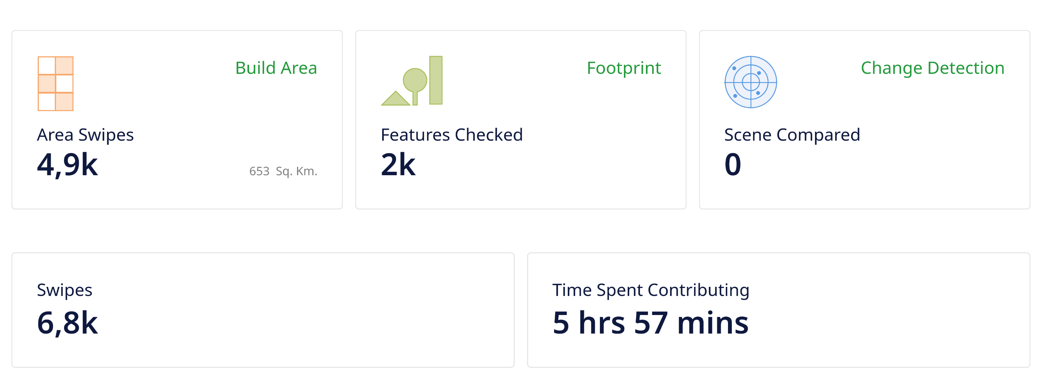Select the Change Detection statistics card
The width and height of the screenshot is (1051, 387).
tap(865, 120)
